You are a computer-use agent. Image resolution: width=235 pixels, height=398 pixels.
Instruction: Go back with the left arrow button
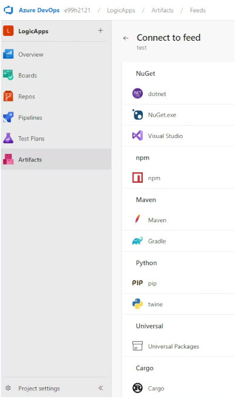click(126, 38)
